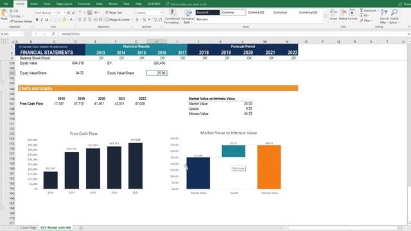
Task: Apply accounting dollar format
Action: point(137,20)
